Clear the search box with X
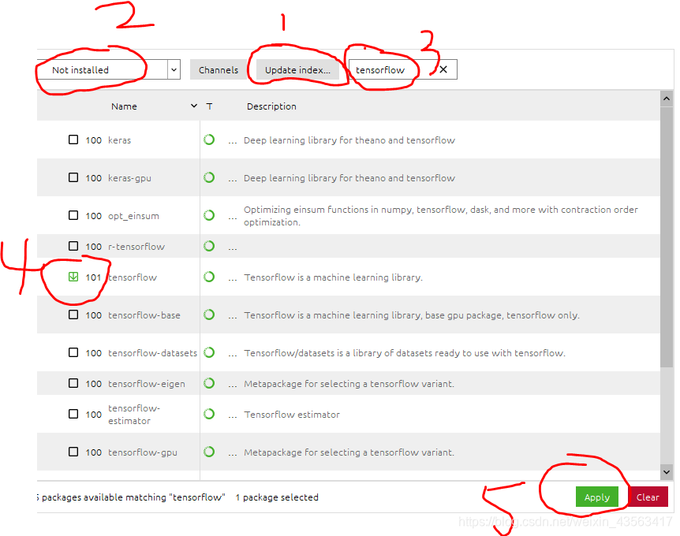Screen dimensions: 680x536 click(x=443, y=69)
